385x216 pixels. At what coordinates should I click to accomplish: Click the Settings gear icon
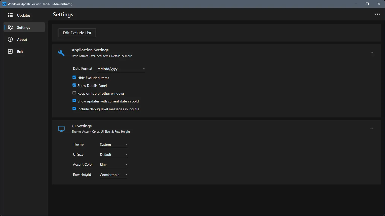coord(10,27)
